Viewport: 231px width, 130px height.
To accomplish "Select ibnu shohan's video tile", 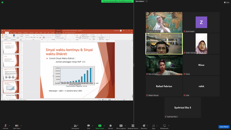I will 164,65.
